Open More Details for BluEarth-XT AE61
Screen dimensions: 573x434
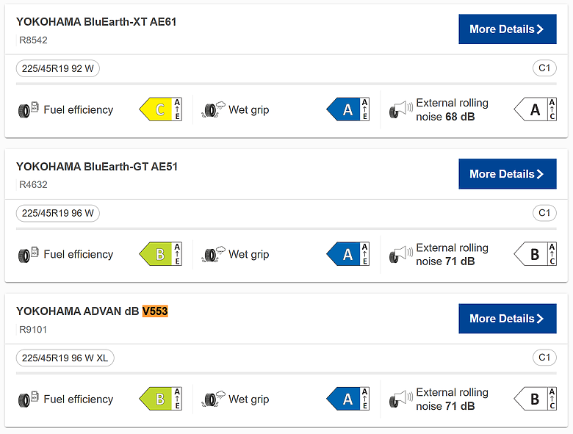(507, 29)
